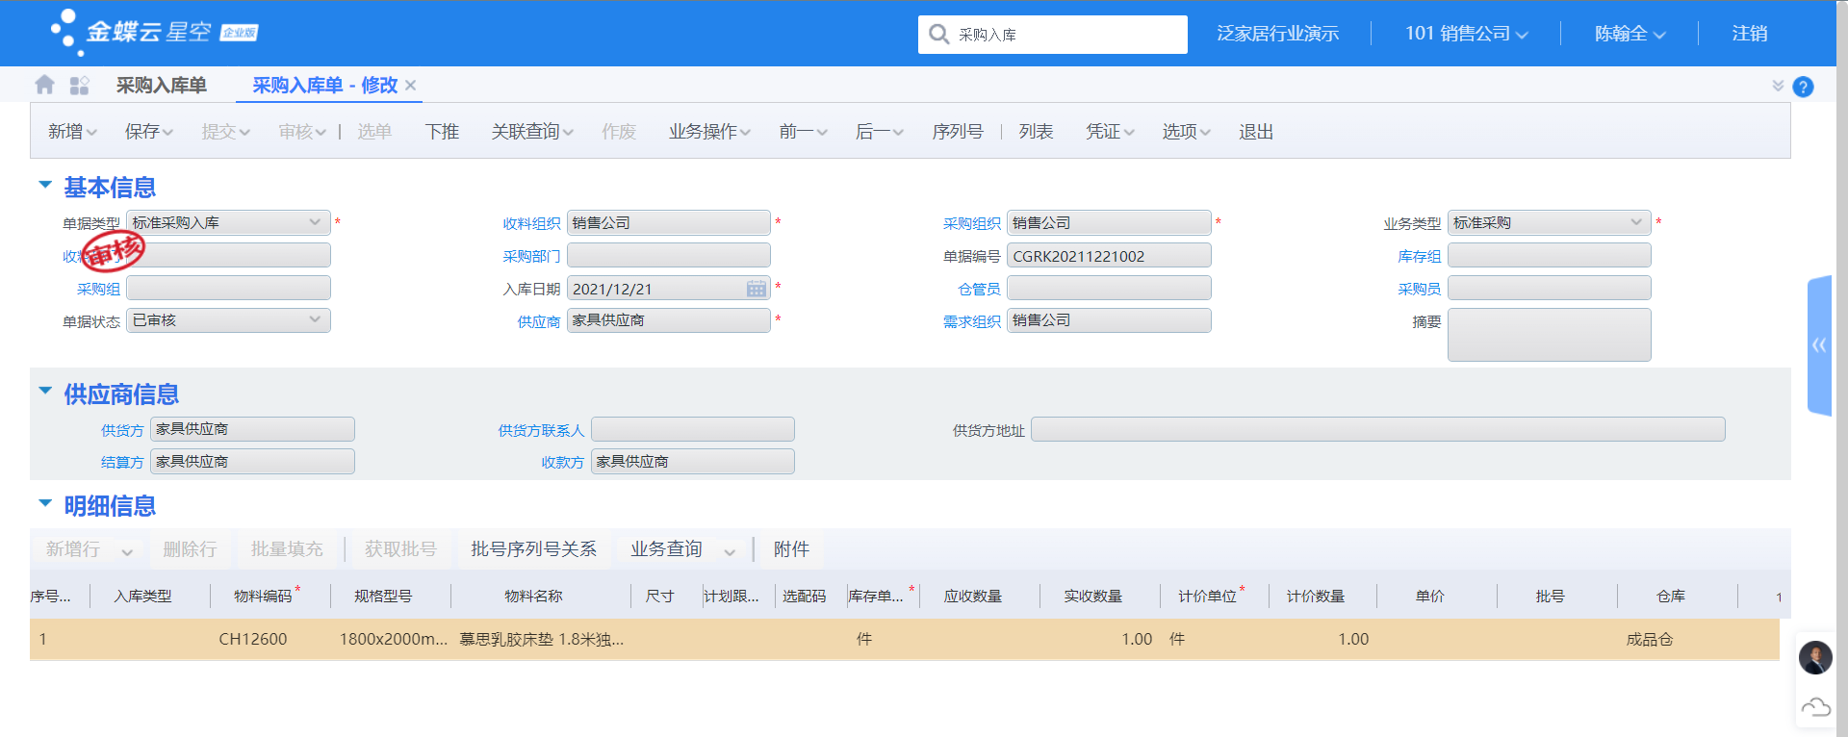Click the top search box
The image size is (1848, 737).
coord(1053,35)
